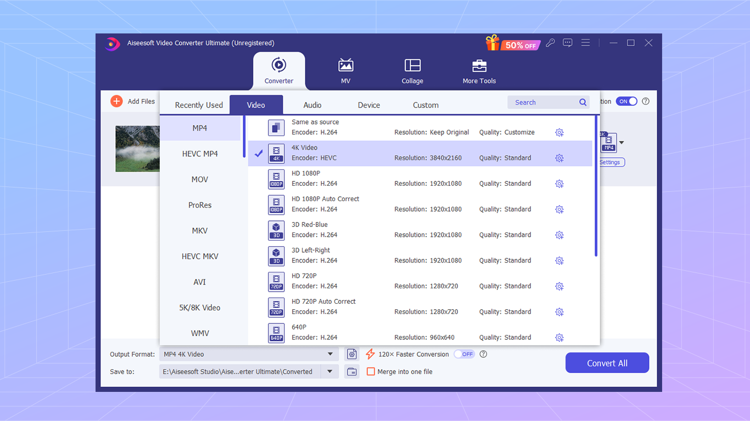Image resolution: width=750 pixels, height=421 pixels.
Task: Click the search magnifier in the preset search bar
Action: 583,102
